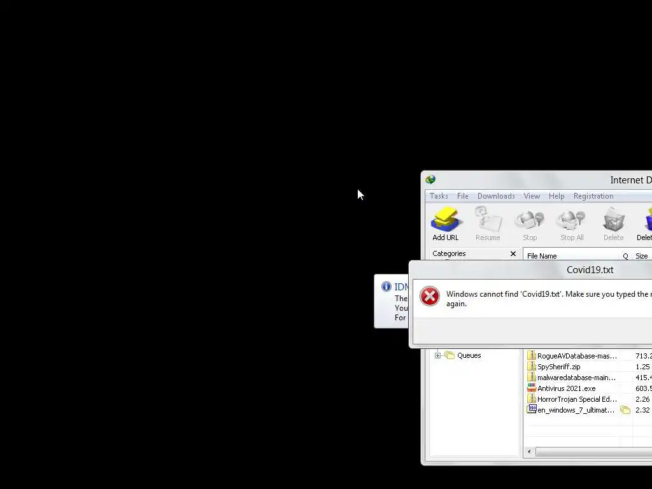Select the RogueAVDatabase-mas… file row

(x=588, y=356)
